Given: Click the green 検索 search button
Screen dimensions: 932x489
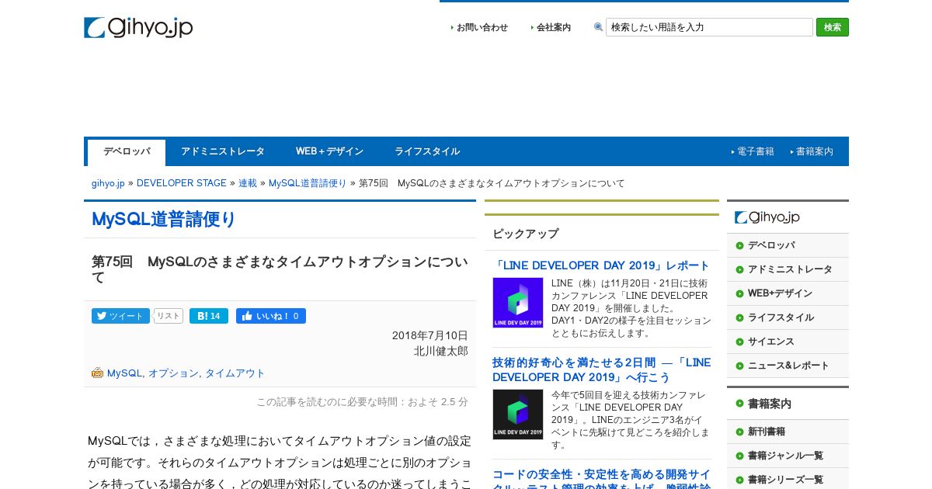Looking at the screenshot, I should point(833,27).
